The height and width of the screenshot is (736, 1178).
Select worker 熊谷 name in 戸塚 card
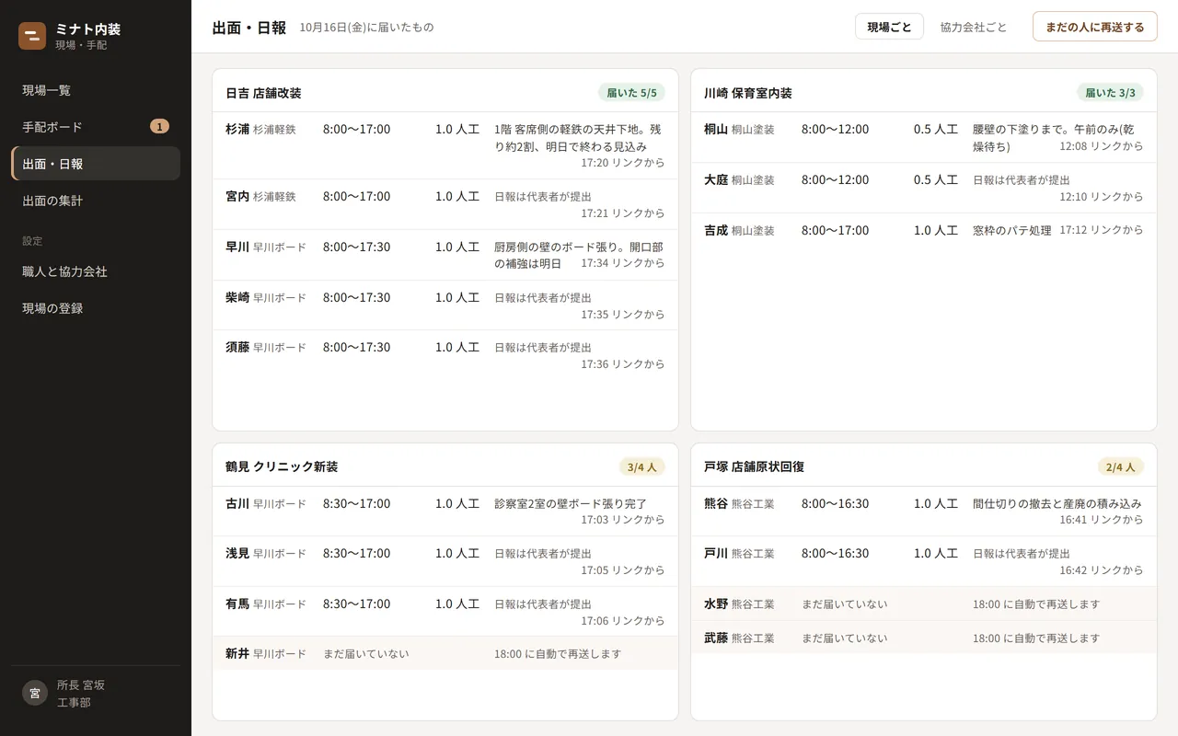point(716,503)
